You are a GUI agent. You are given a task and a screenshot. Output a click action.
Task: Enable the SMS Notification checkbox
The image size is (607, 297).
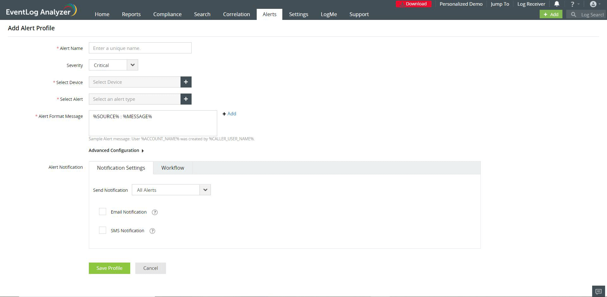tap(102, 230)
